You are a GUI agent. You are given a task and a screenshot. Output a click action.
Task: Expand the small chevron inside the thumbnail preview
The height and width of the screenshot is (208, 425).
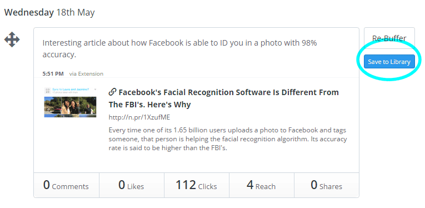[x=95, y=89]
